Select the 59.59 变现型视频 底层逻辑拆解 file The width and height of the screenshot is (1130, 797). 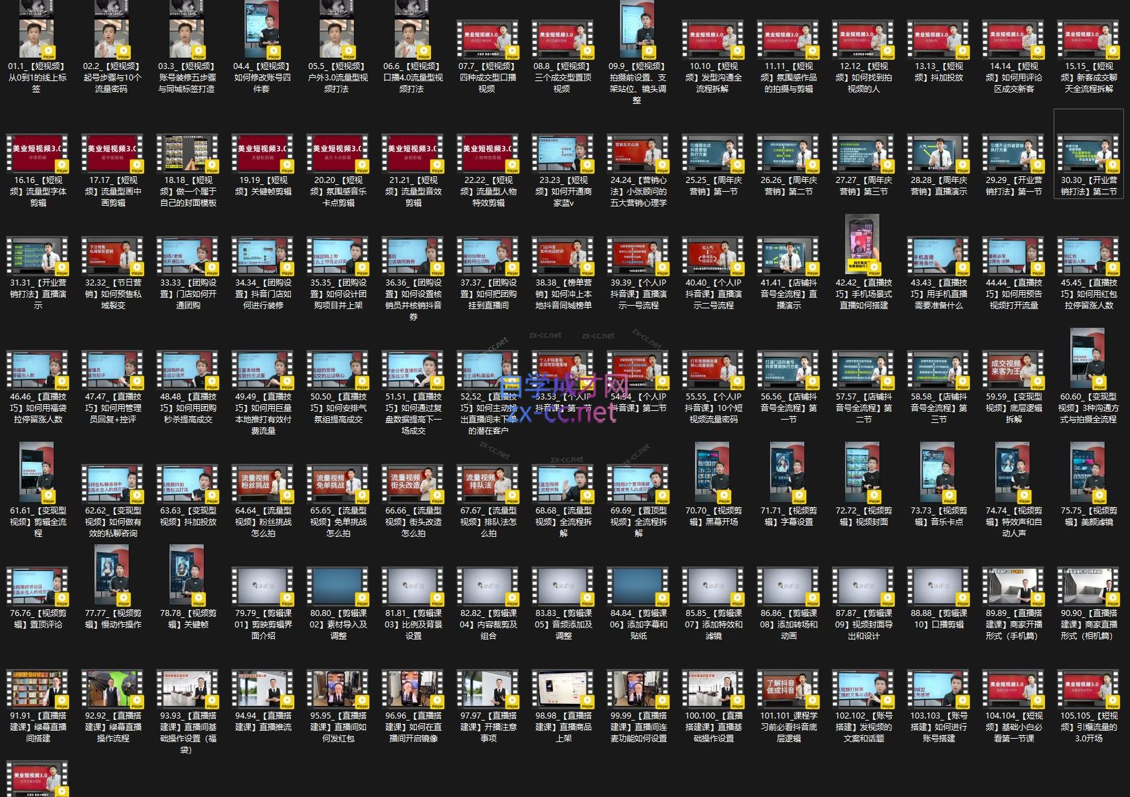tap(1013, 370)
